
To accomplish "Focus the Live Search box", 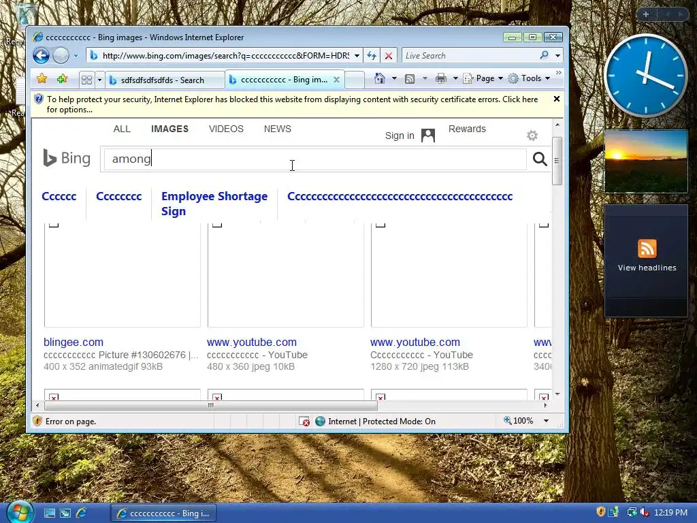I will (x=469, y=56).
